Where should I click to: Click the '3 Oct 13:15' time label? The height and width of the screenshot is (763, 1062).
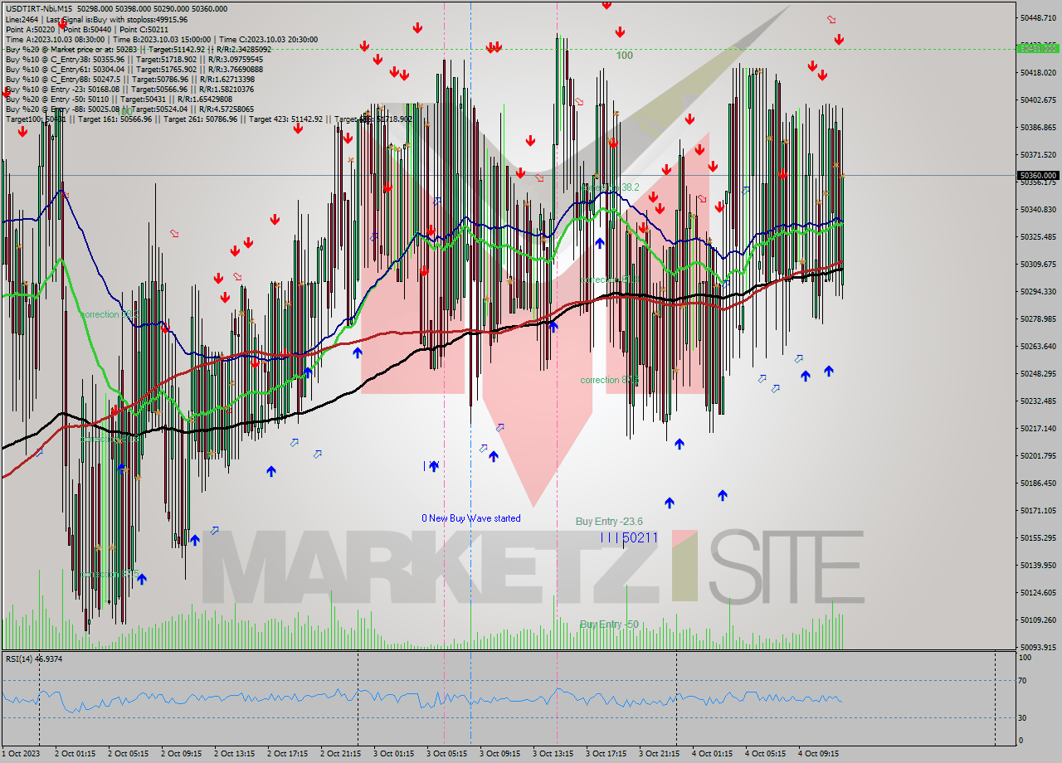click(553, 754)
